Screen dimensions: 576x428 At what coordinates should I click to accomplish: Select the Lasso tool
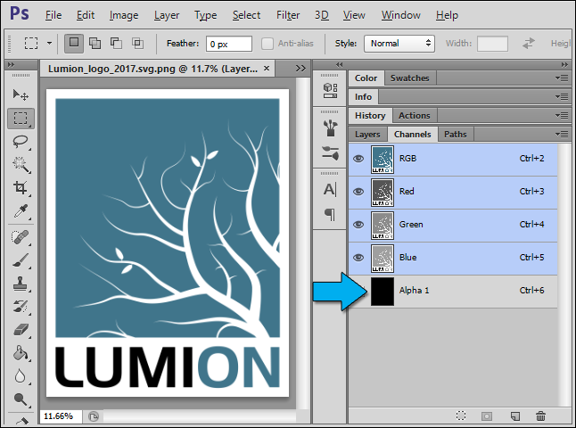coord(20,141)
